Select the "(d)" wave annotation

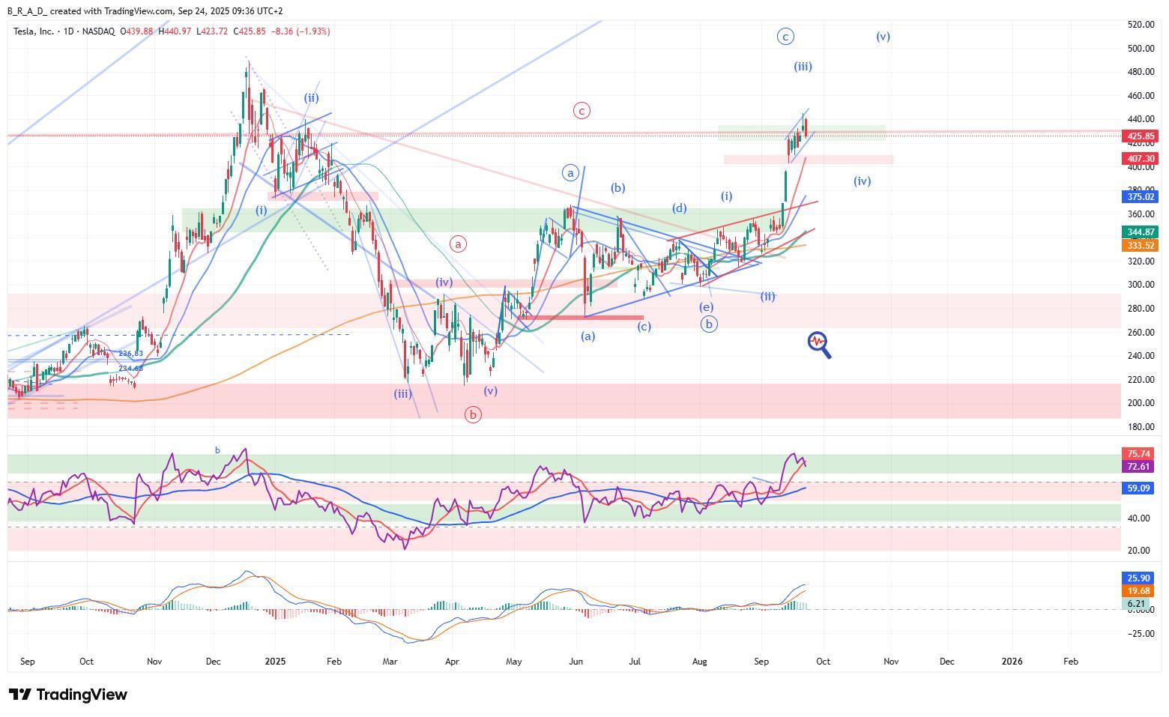point(679,208)
